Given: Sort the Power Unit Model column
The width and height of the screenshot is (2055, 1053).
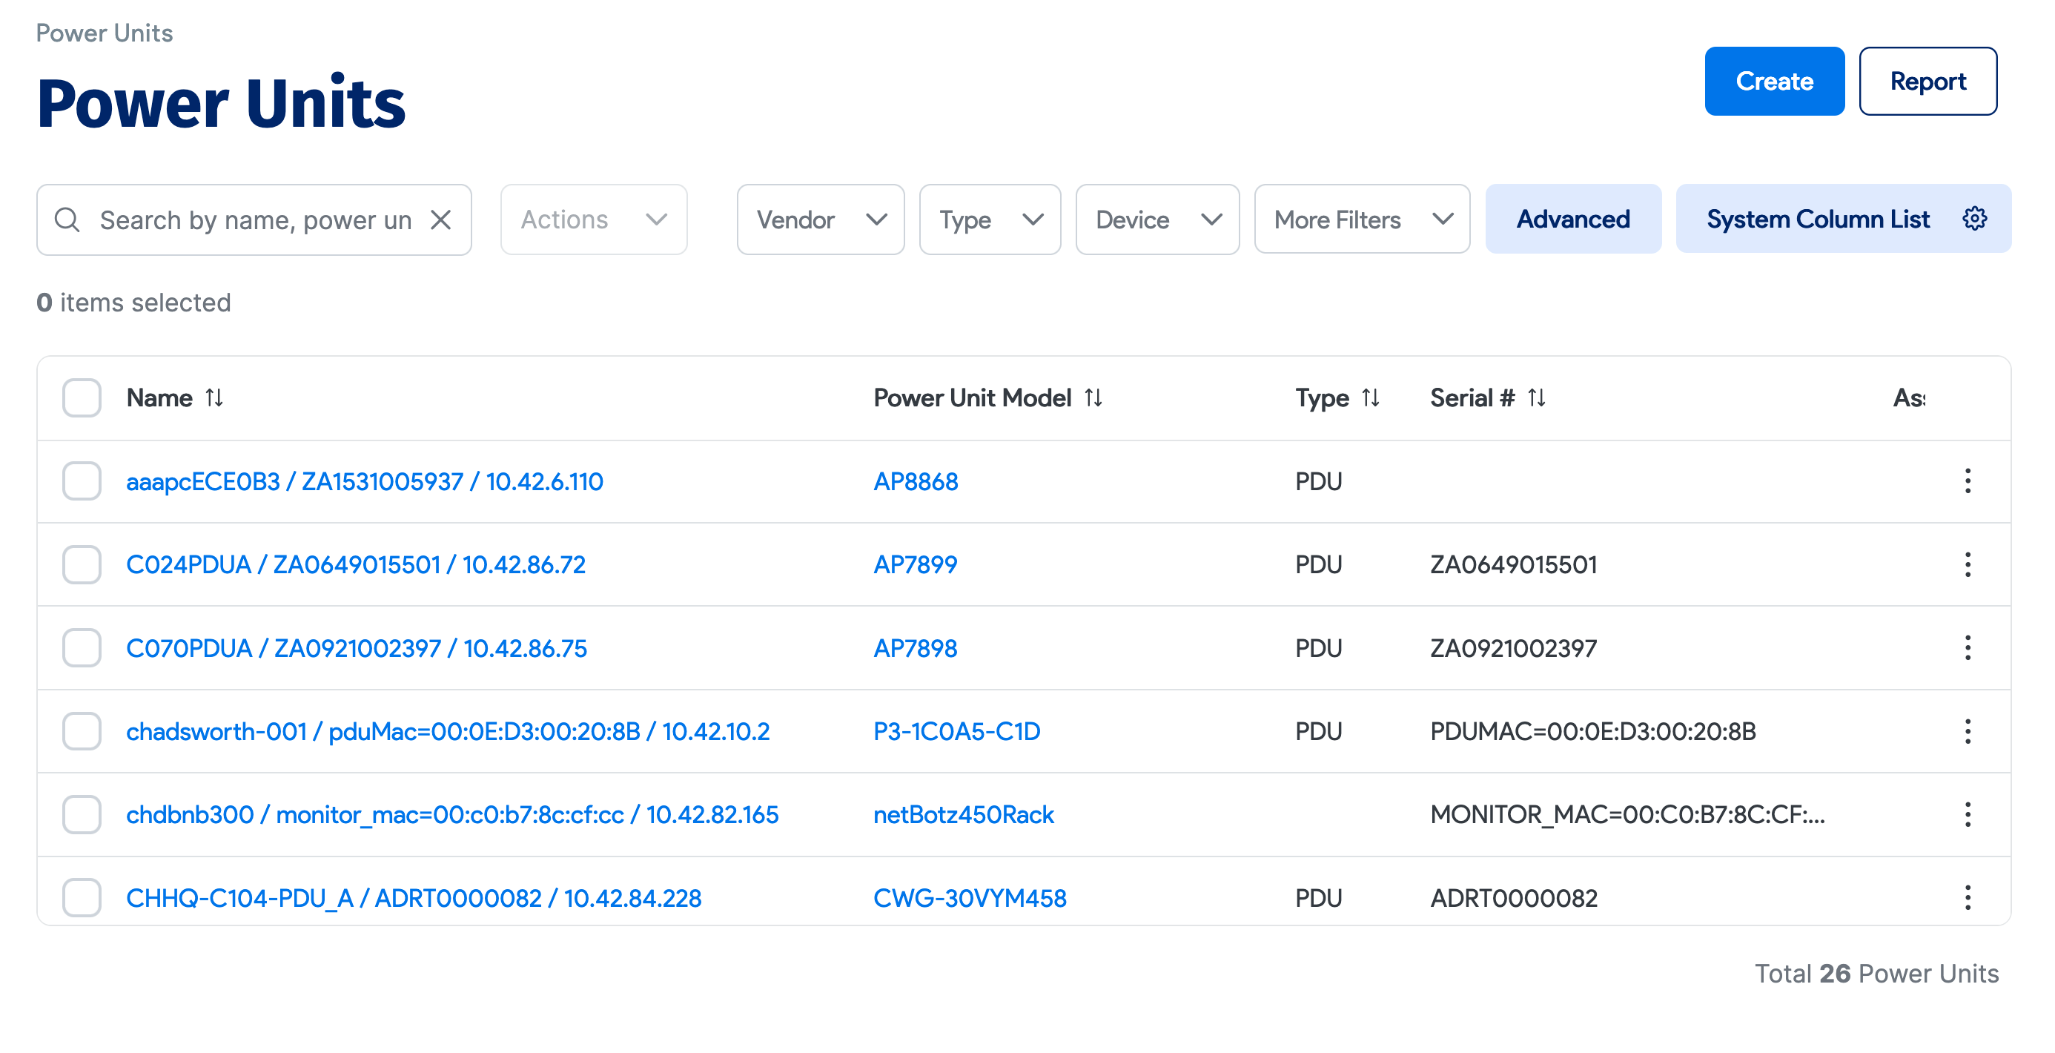Looking at the screenshot, I should coord(1093,397).
